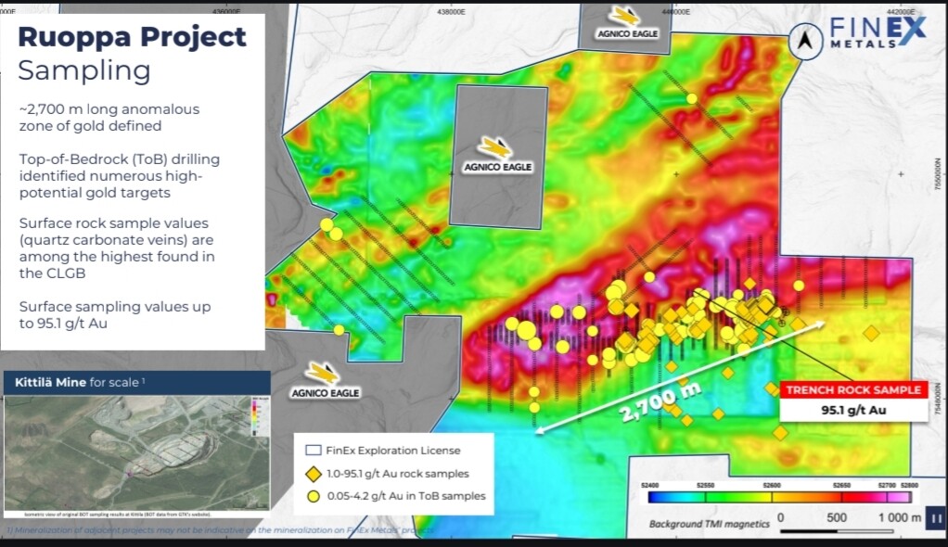Screen dimensions: 948x547
Task: Click the yellow diamond rock samples legend icon
Action: click(314, 474)
